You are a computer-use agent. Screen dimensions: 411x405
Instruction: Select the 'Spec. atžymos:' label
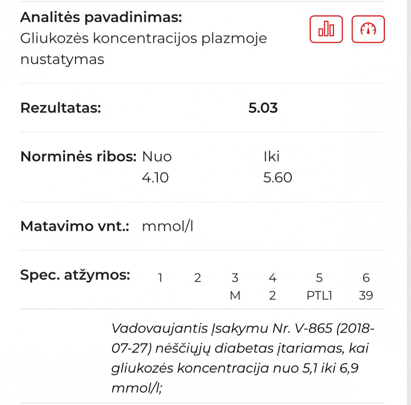(75, 275)
